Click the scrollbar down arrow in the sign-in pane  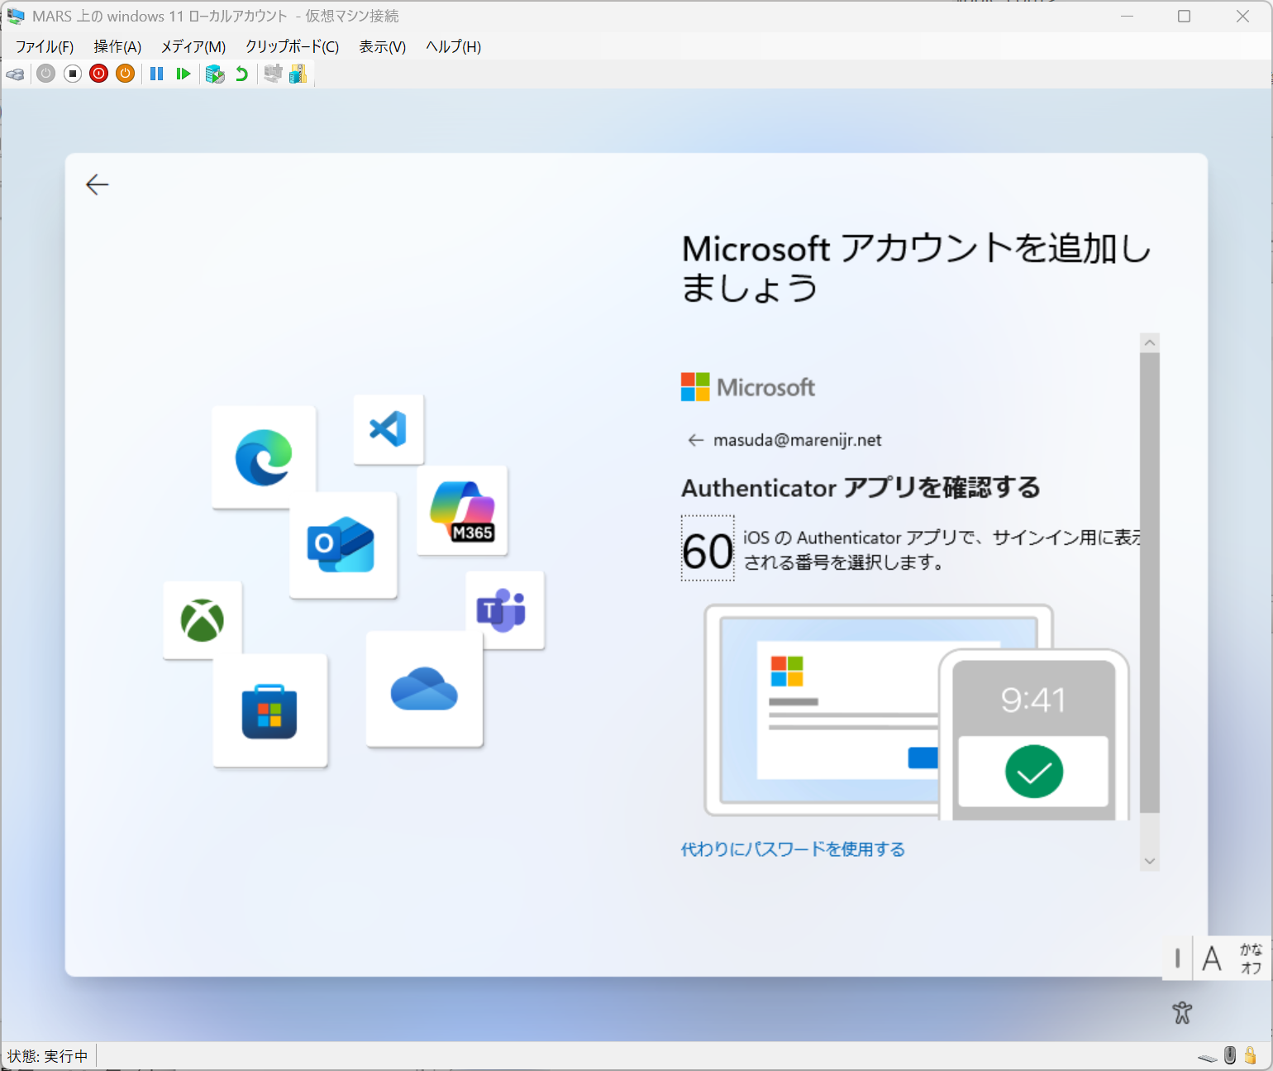(1149, 861)
